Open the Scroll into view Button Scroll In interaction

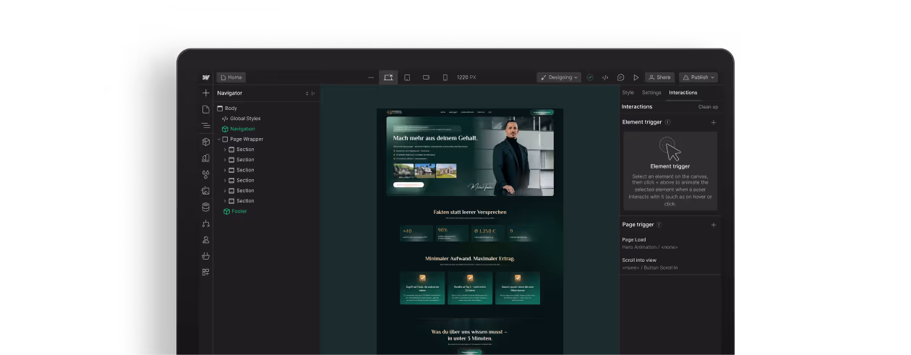click(650, 264)
